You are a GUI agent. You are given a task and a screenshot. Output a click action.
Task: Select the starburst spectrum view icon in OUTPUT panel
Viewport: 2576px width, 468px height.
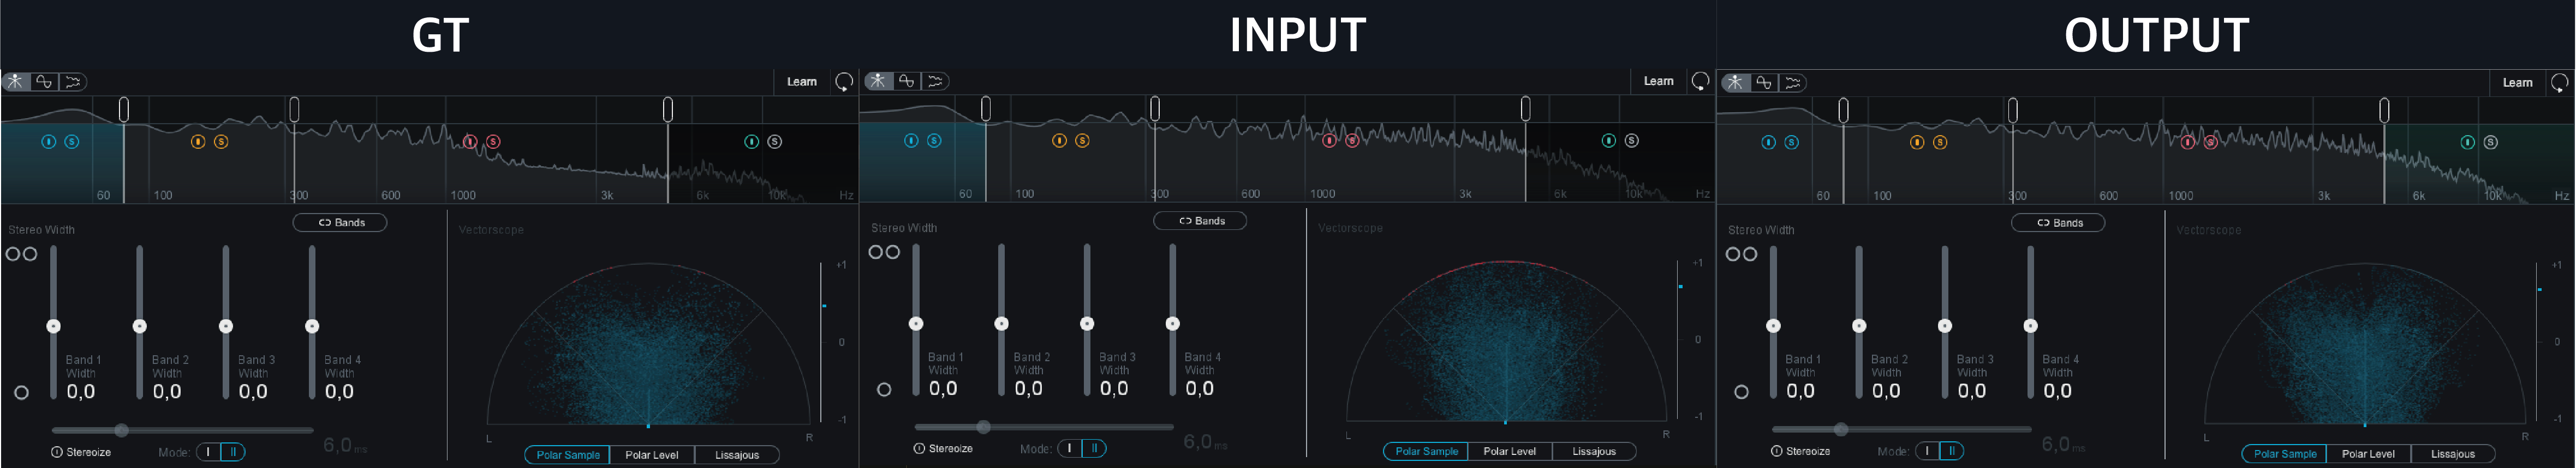tap(1735, 83)
